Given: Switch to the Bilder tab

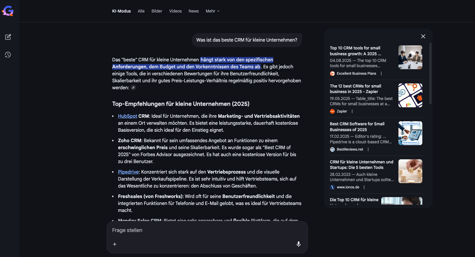Looking at the screenshot, I should tap(157, 11).
